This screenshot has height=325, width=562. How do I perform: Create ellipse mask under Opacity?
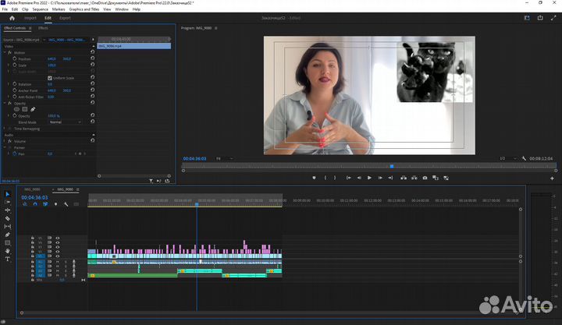click(16, 109)
